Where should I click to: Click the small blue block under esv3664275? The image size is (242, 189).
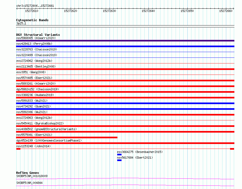point(119,155)
